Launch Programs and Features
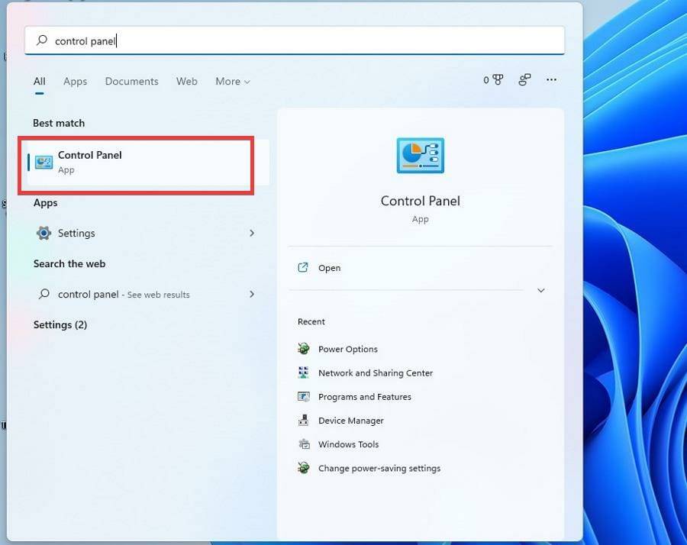Image resolution: width=687 pixels, height=545 pixels. tap(364, 397)
